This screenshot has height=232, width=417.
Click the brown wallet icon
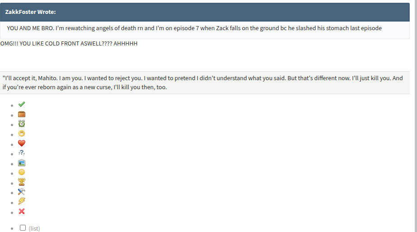click(x=22, y=114)
